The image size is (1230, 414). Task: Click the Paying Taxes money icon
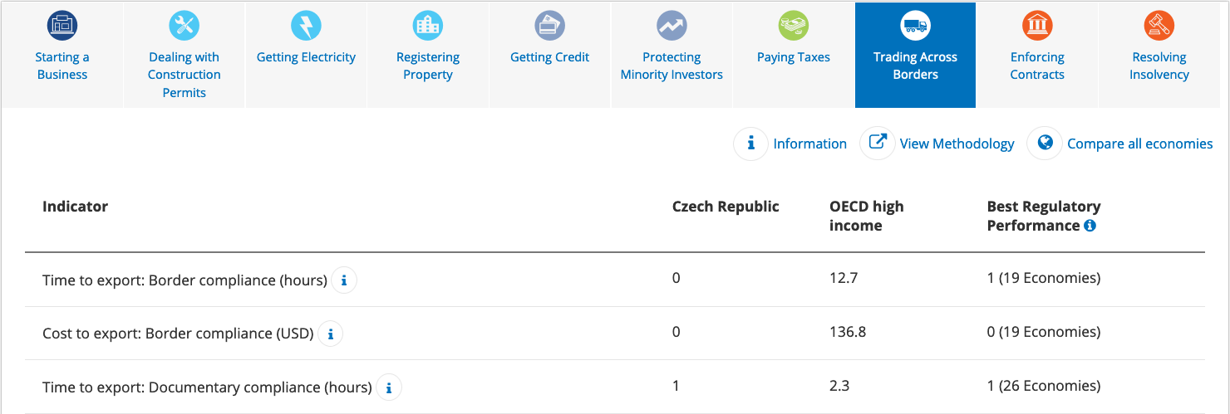click(794, 26)
